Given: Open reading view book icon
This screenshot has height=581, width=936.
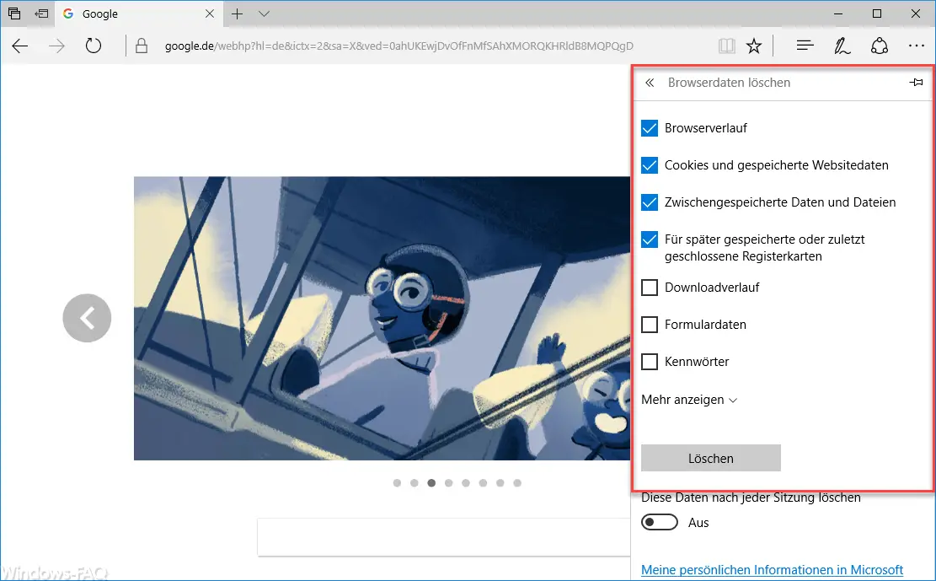Looking at the screenshot, I should click(x=726, y=46).
